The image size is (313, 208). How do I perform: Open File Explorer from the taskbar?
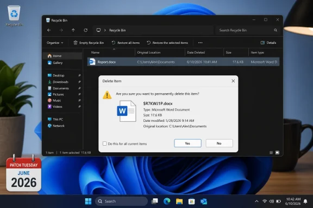(x=179, y=201)
